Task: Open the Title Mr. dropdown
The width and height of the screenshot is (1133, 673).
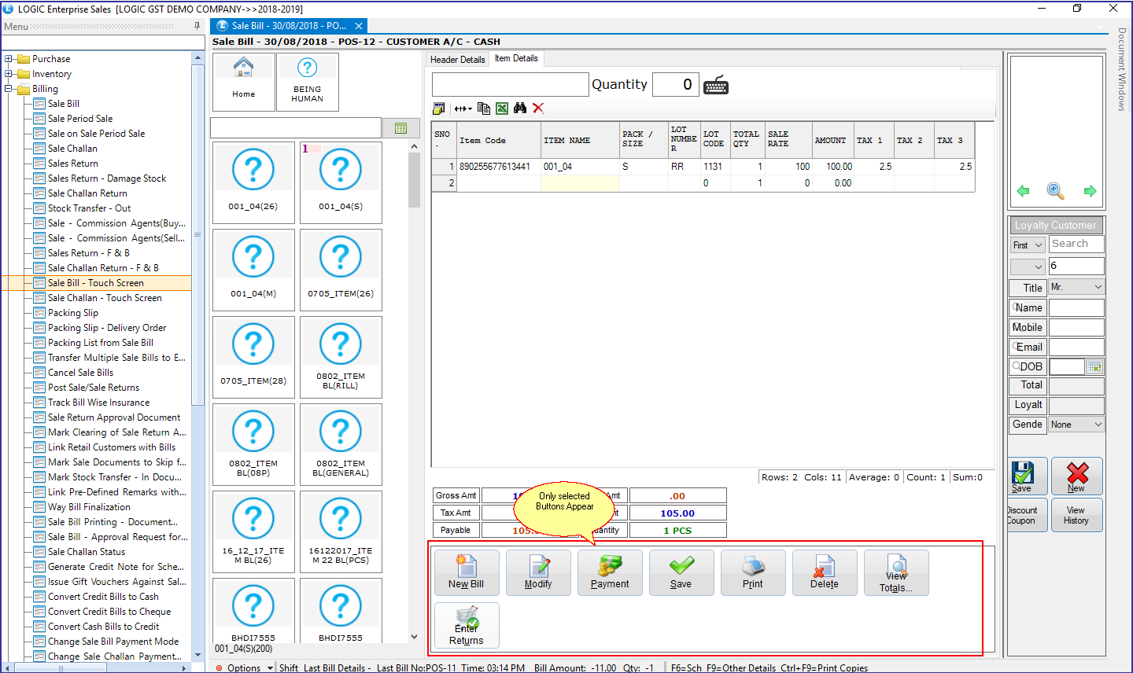Action: pos(1076,287)
